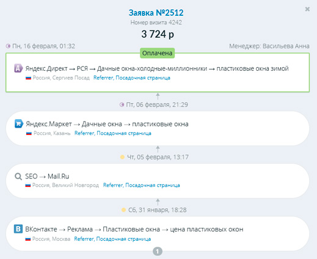The image size is (317, 259).
Task: Open Referrer link in Яндекс.Директ visit
Action: (x=103, y=78)
